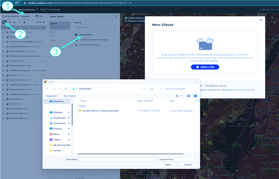The width and height of the screenshot is (279, 179).
Task: Switch to the Layers tab
Action: pos(26,16)
